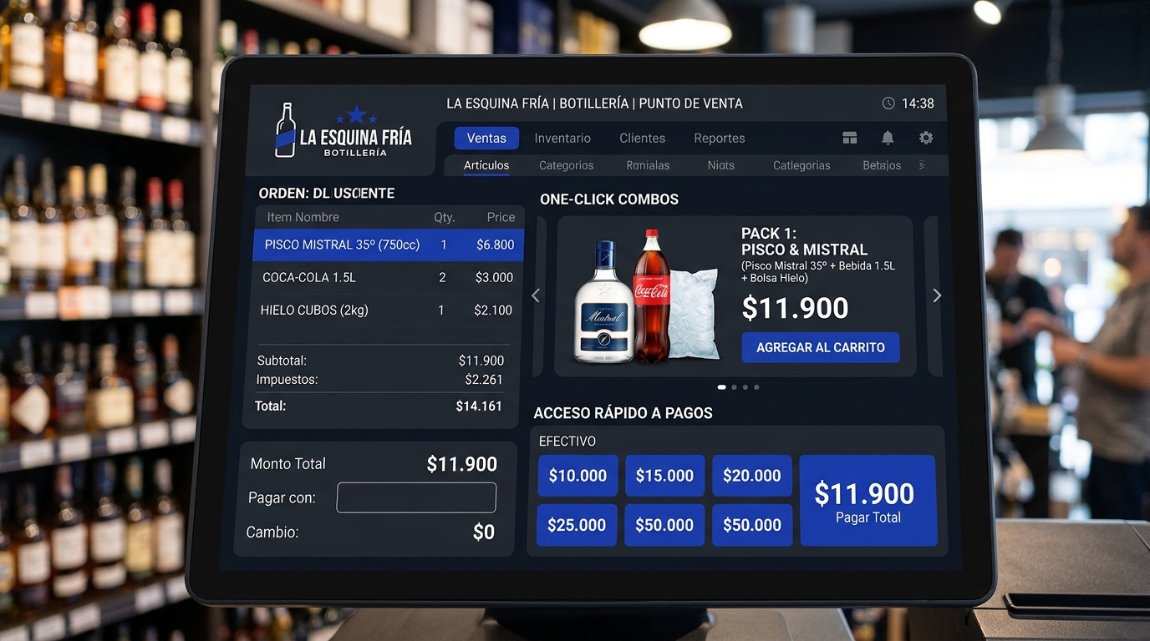Screen dimensions: 1150x641
Task: Click the Pack 1 combo product image
Action: pos(645,297)
